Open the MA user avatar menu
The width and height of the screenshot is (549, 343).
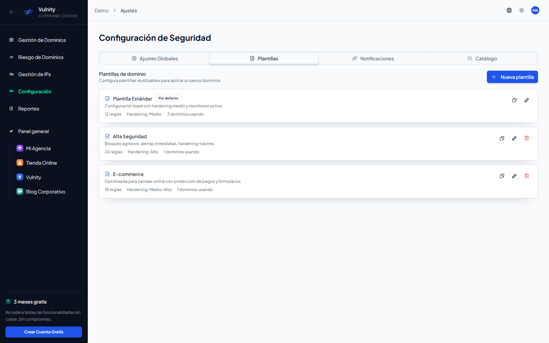pyautogui.click(x=535, y=10)
